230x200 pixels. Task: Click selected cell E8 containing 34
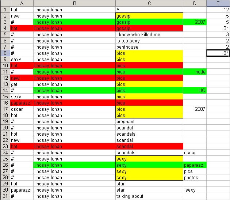pos(218,53)
